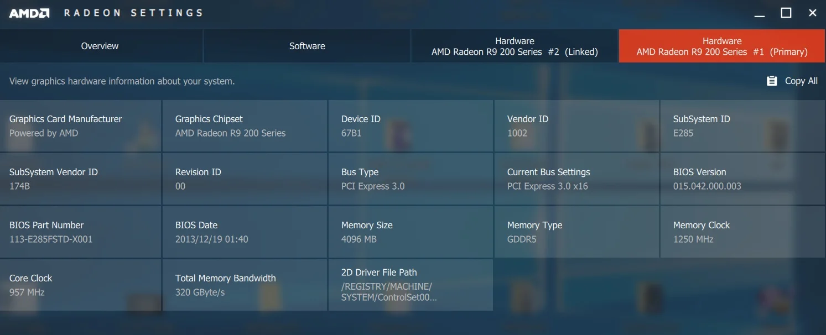Click the clipboard icon beside Copy All
The width and height of the screenshot is (826, 335).
[772, 81]
